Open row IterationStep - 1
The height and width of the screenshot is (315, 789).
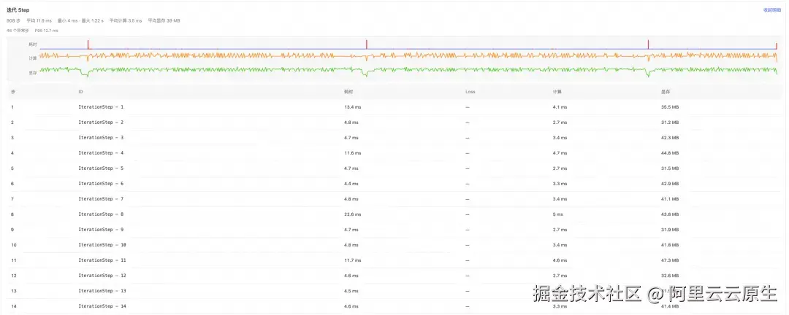(394, 107)
